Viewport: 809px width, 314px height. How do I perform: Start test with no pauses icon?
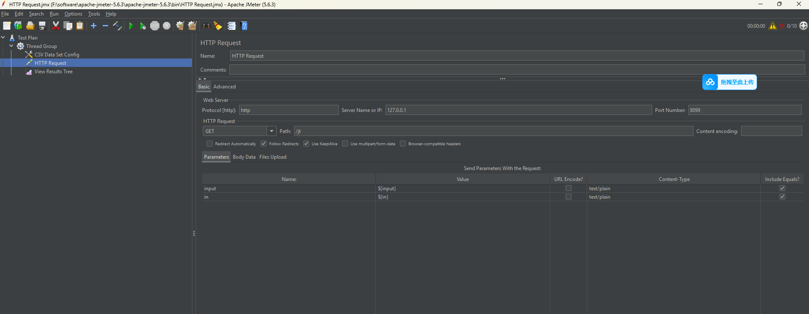[x=143, y=26]
